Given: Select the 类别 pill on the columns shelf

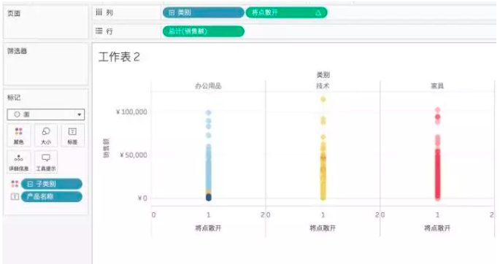Looking at the screenshot, I should [204, 12].
